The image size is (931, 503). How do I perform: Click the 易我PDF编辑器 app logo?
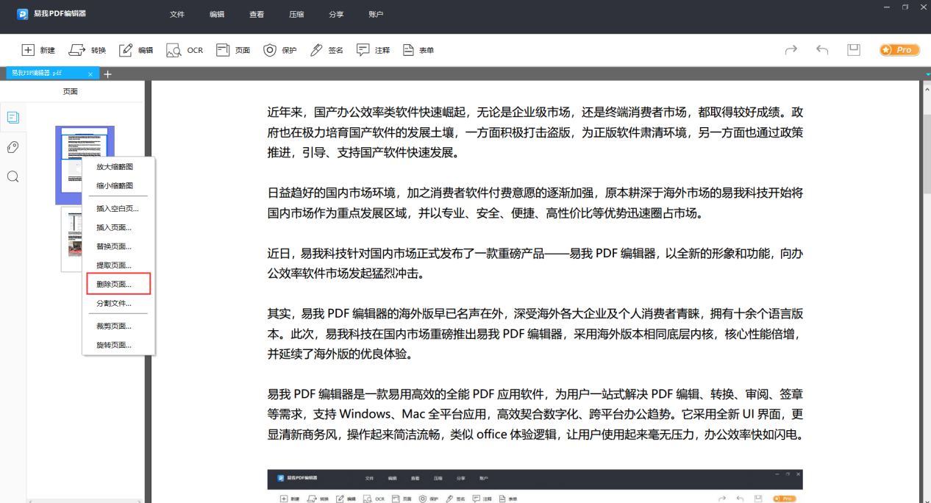pos(23,14)
